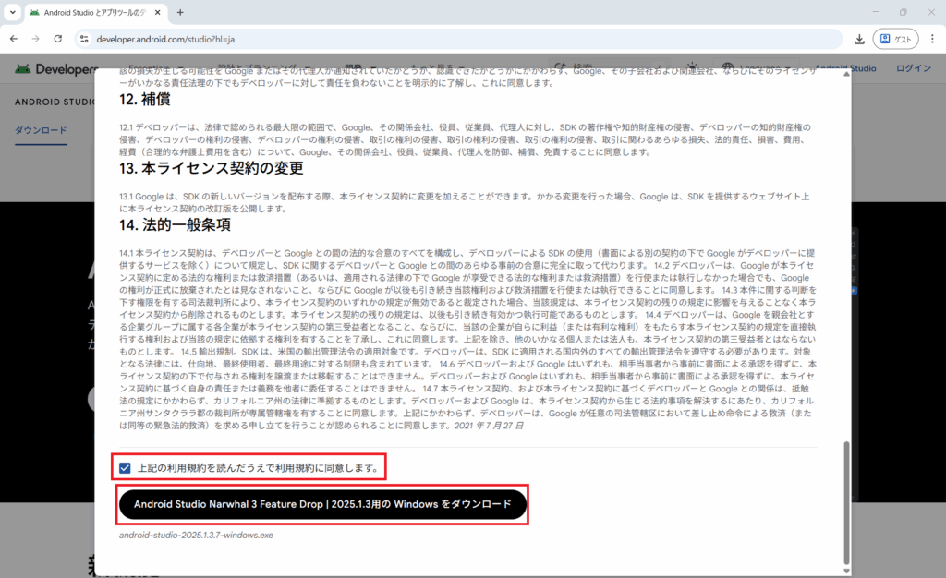Open a new browser tab

click(x=180, y=13)
